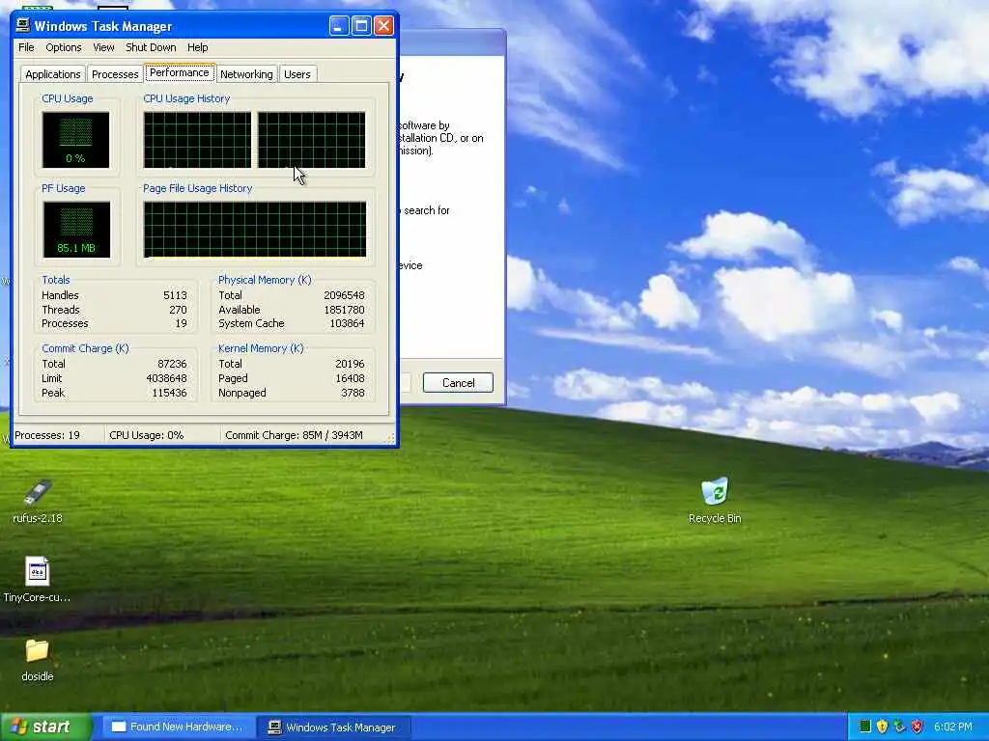Click the Threads count 270
This screenshot has height=741, width=989.
178,310
